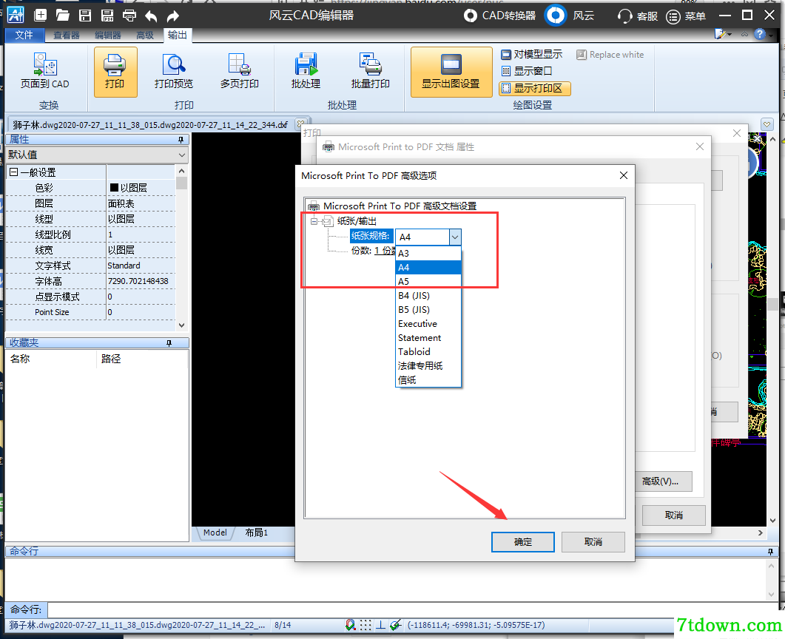Select 法律专用纸 paper size
The image size is (785, 639).
(x=428, y=366)
